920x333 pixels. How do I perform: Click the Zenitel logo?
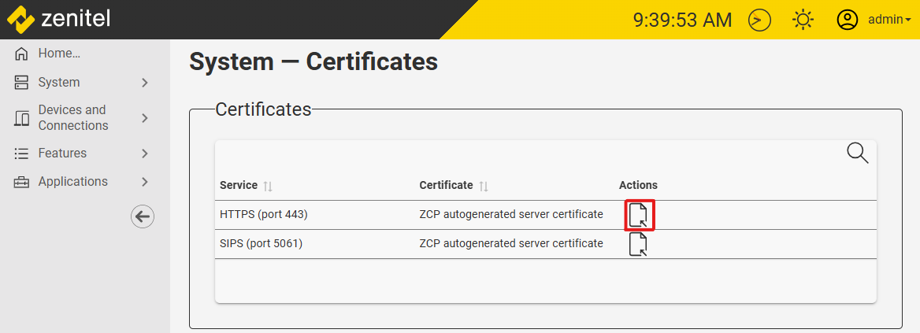tap(58, 19)
